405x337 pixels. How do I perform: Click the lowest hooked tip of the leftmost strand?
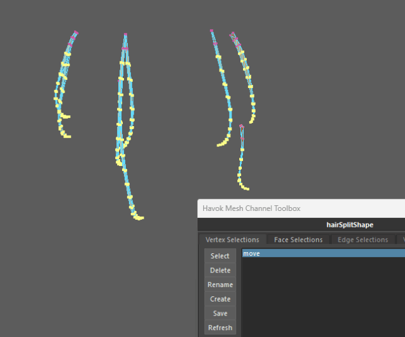pos(68,136)
